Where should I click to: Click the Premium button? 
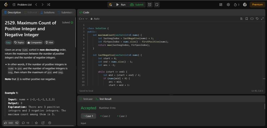coord(257,5)
